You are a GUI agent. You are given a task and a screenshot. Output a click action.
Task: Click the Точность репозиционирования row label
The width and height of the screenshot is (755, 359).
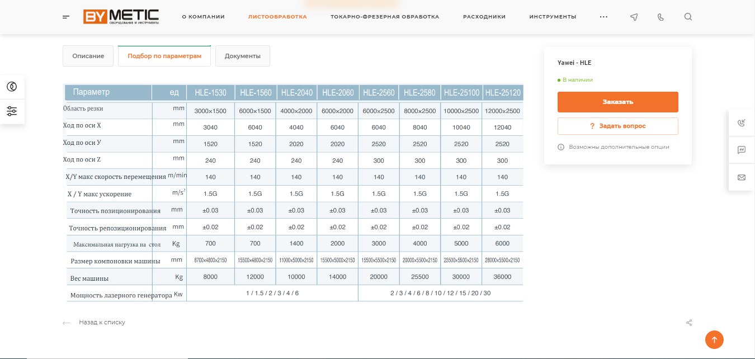(x=117, y=228)
